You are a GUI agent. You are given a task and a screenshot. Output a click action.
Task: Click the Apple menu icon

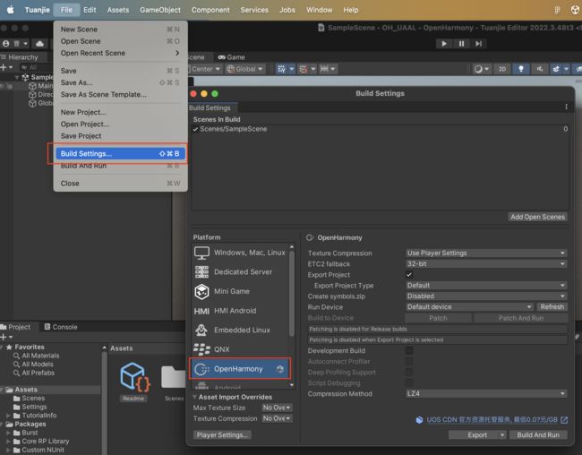[11, 10]
